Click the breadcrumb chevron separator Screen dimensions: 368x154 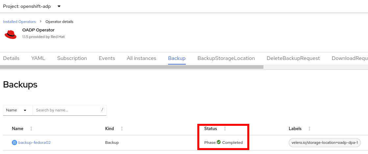click(40, 22)
